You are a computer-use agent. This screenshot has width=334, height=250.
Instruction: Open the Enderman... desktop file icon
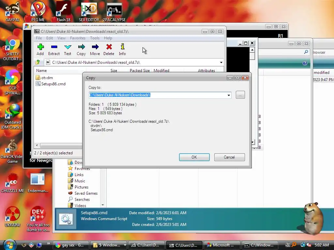38,183
